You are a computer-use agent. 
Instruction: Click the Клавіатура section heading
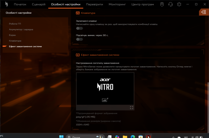[88, 13]
